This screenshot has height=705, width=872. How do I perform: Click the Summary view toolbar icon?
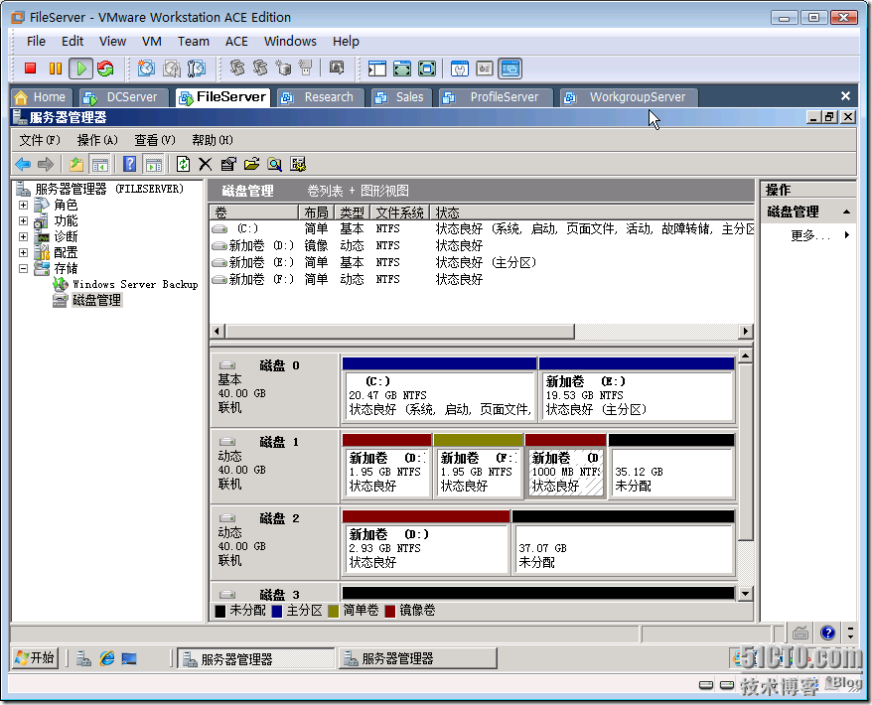point(460,69)
